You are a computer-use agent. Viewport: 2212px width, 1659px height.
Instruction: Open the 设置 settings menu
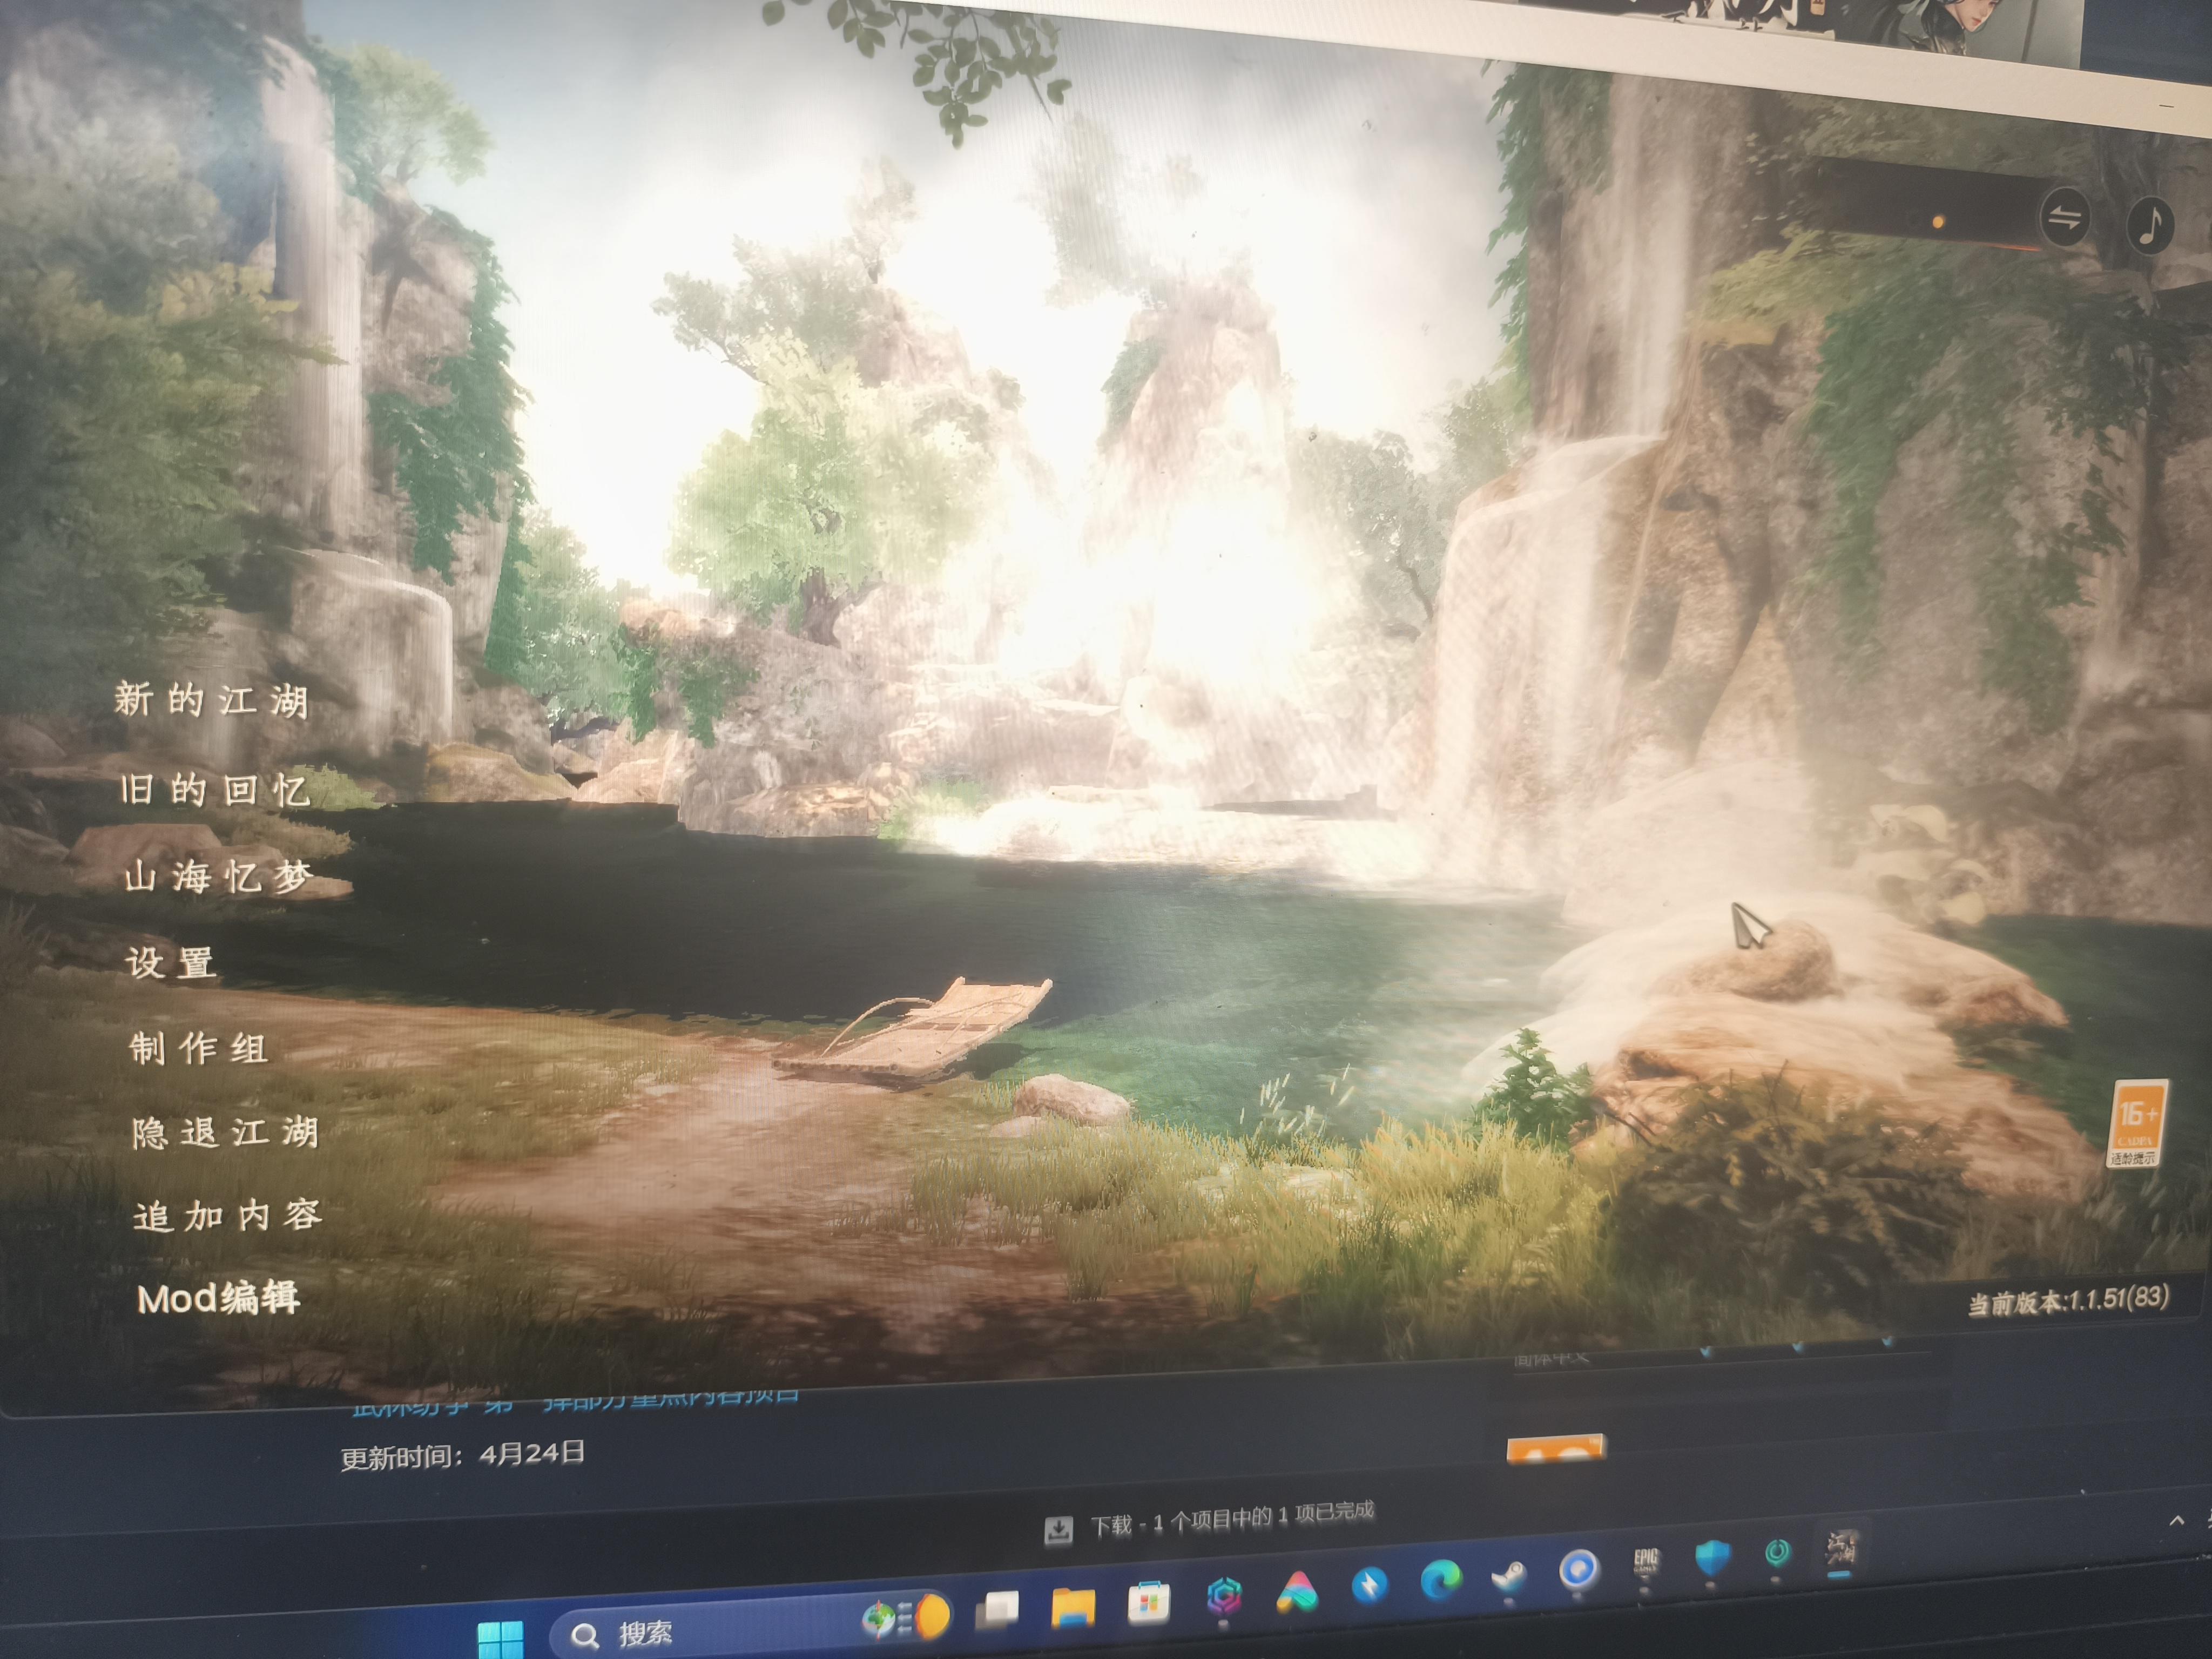pyautogui.click(x=171, y=963)
